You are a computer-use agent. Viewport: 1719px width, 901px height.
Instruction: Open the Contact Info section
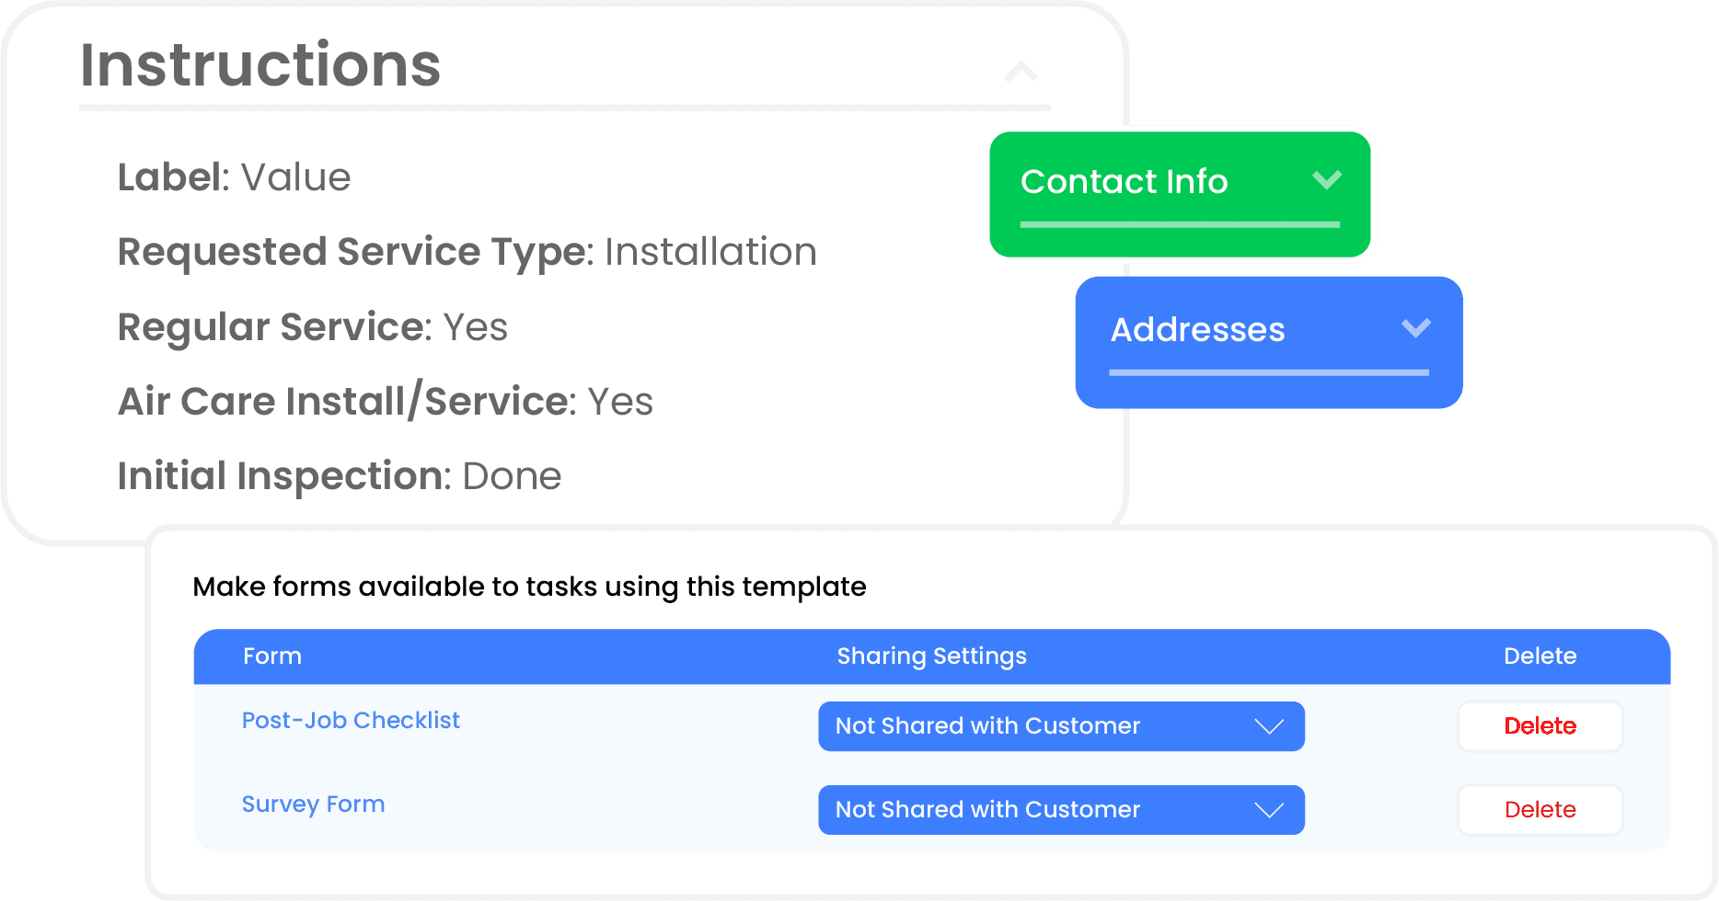tap(1124, 182)
